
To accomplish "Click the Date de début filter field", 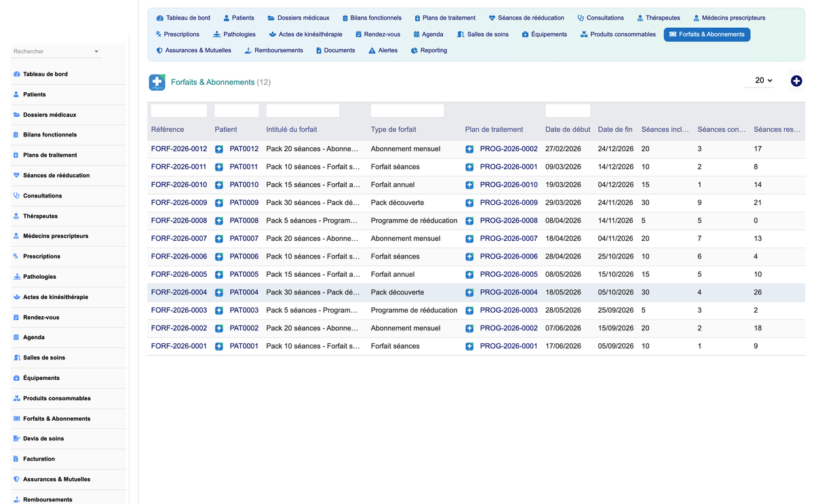I will 568,111.
